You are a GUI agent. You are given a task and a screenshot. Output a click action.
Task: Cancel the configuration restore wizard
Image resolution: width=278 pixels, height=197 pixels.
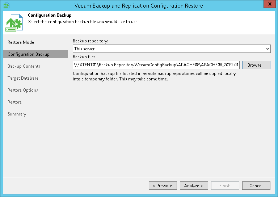[256, 186]
